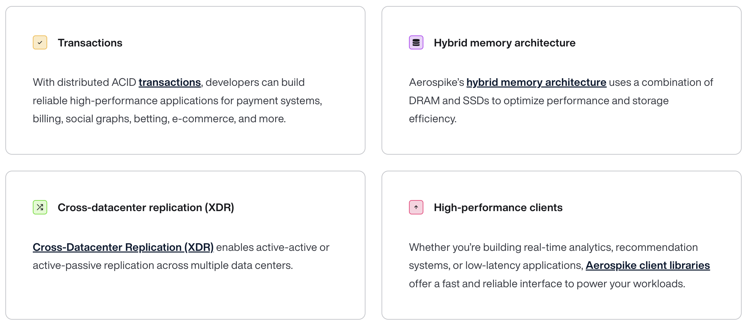Open the "transactions" hyperlink
This screenshot has height=326, width=747.
click(x=170, y=83)
